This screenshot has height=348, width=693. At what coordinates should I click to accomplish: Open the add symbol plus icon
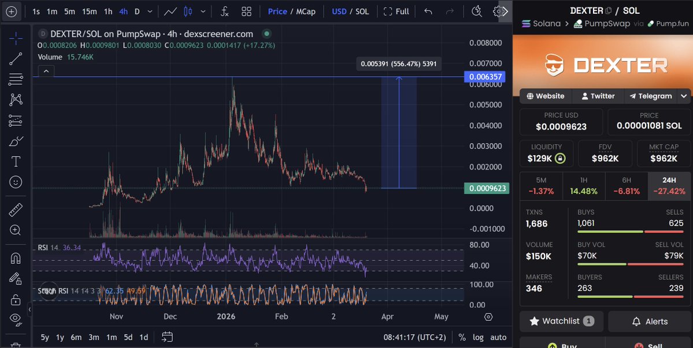(11, 12)
